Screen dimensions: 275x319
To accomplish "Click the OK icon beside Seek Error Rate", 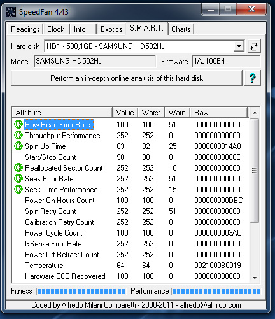I will click(x=18, y=178).
